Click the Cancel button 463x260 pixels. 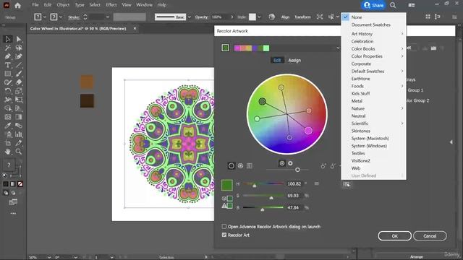coord(430,236)
